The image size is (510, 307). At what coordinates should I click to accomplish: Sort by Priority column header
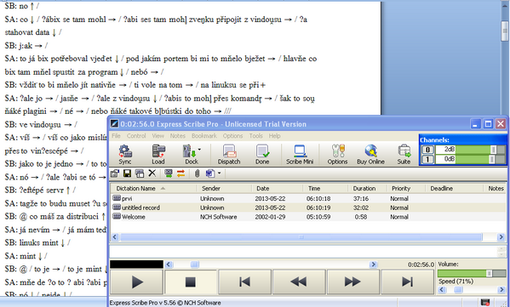pyautogui.click(x=406, y=189)
